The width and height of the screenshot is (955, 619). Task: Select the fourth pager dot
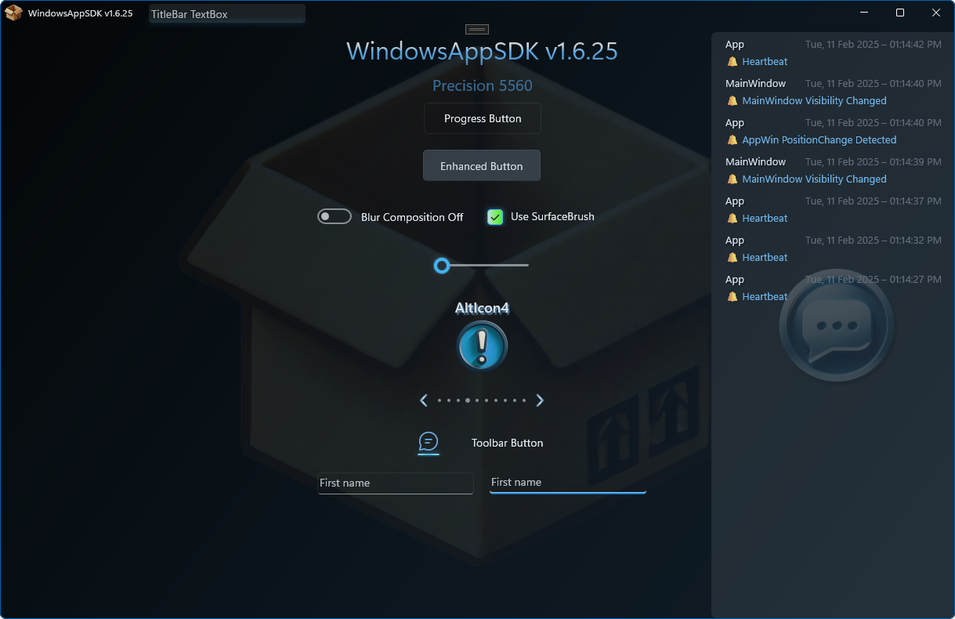pyautogui.click(x=468, y=400)
